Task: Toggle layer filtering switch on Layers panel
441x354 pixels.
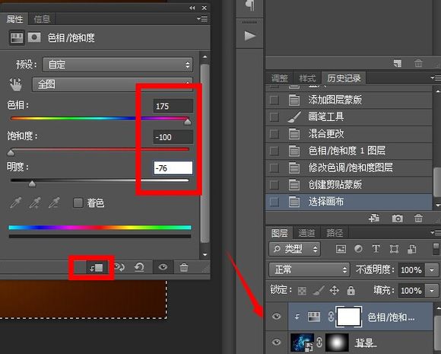Action: coord(436,249)
